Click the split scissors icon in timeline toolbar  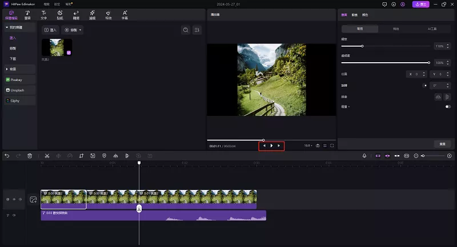47,156
